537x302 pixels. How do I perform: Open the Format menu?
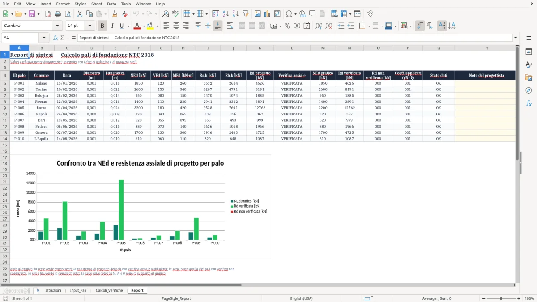coord(63,4)
